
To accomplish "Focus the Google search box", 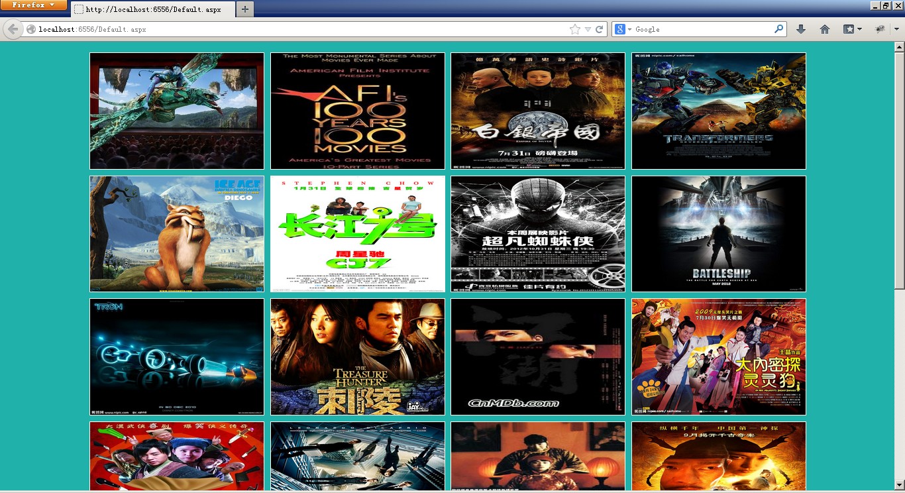I will coord(702,29).
